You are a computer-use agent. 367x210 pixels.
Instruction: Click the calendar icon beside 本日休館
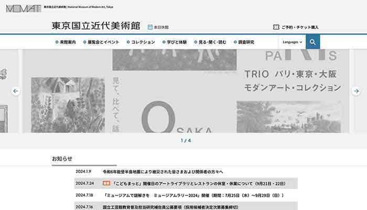[150, 27]
